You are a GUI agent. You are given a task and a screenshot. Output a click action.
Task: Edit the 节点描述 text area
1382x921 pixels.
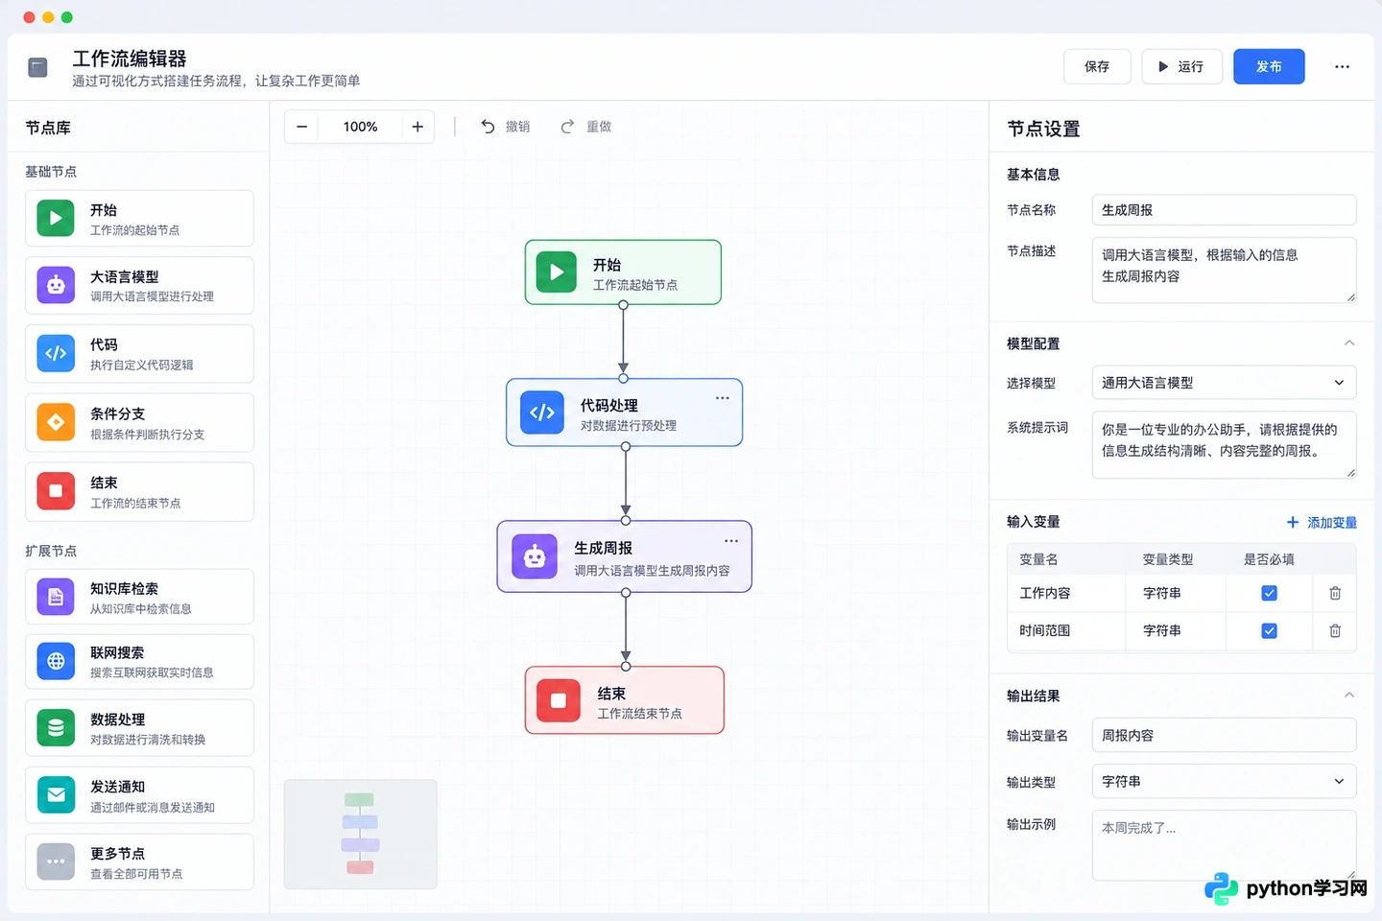(x=1225, y=270)
